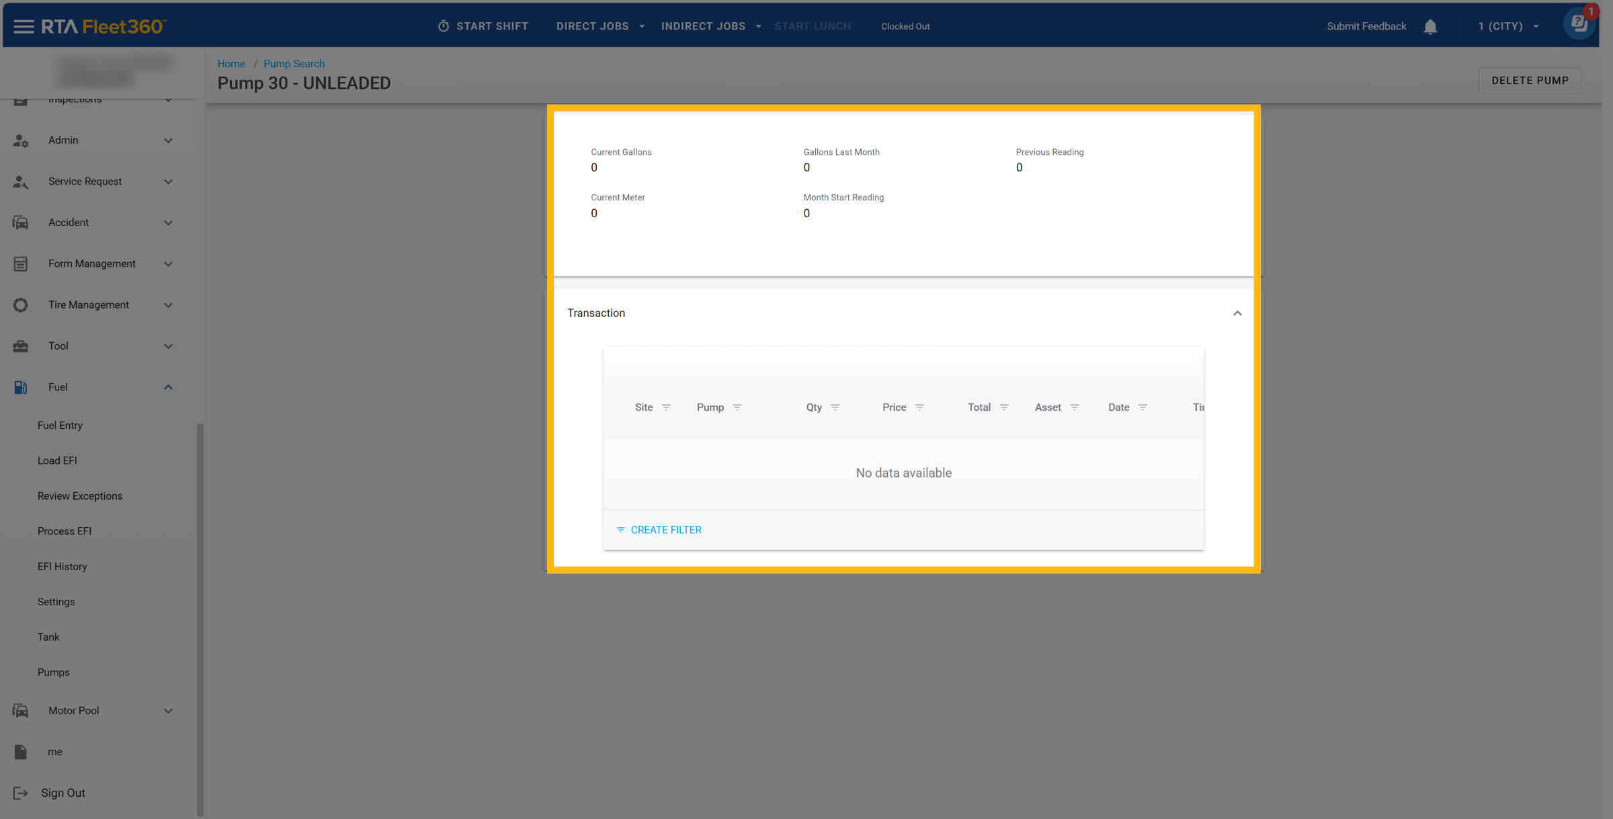Viewport: 1613px width, 819px height.
Task: Click the Delete Pump button
Action: [1529, 81]
